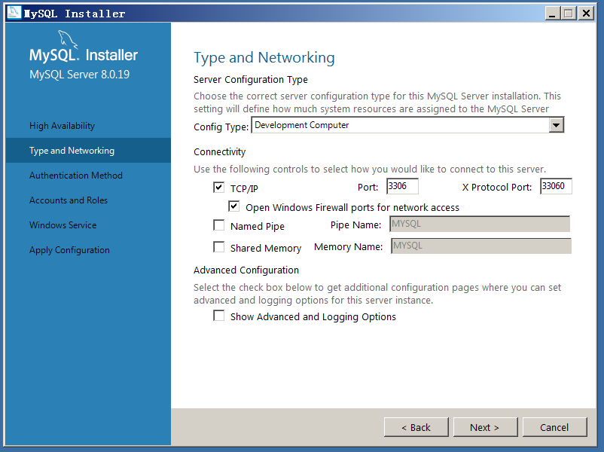Image resolution: width=604 pixels, height=452 pixels.
Task: Click the Next button
Action: point(485,427)
